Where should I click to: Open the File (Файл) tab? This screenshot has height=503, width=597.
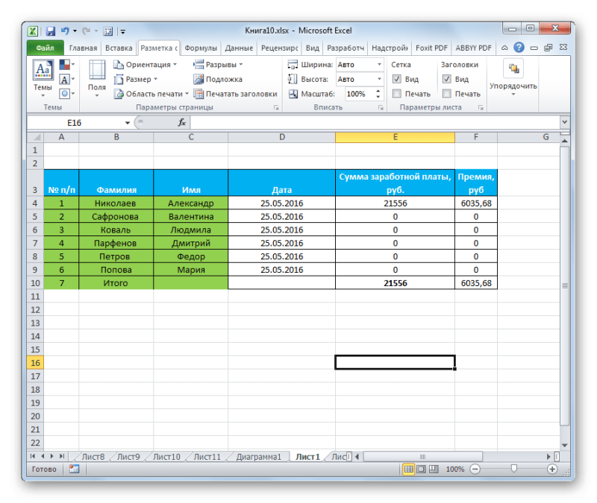point(45,48)
